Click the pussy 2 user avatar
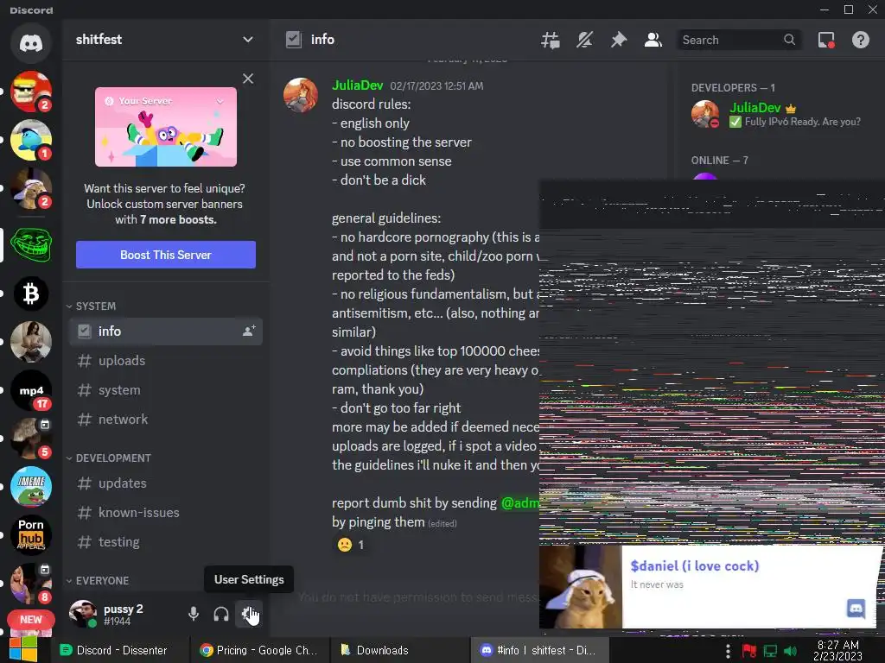This screenshot has height=663, width=885. [x=82, y=614]
